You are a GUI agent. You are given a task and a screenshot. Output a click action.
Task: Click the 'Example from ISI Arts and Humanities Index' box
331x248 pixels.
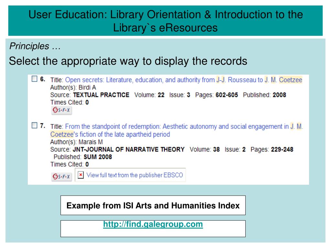(x=153, y=205)
